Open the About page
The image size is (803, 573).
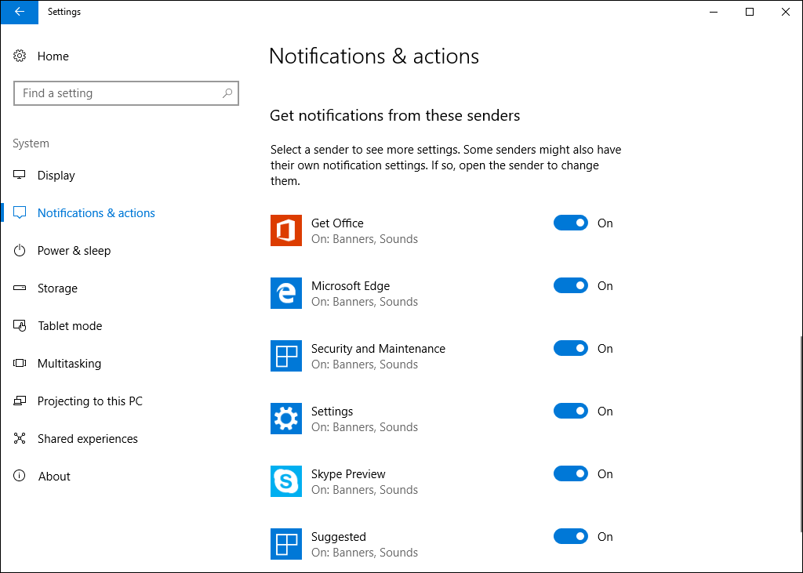point(54,477)
